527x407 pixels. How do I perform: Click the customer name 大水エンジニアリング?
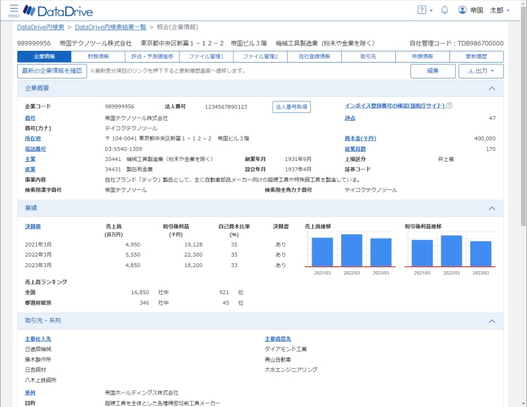(x=291, y=369)
